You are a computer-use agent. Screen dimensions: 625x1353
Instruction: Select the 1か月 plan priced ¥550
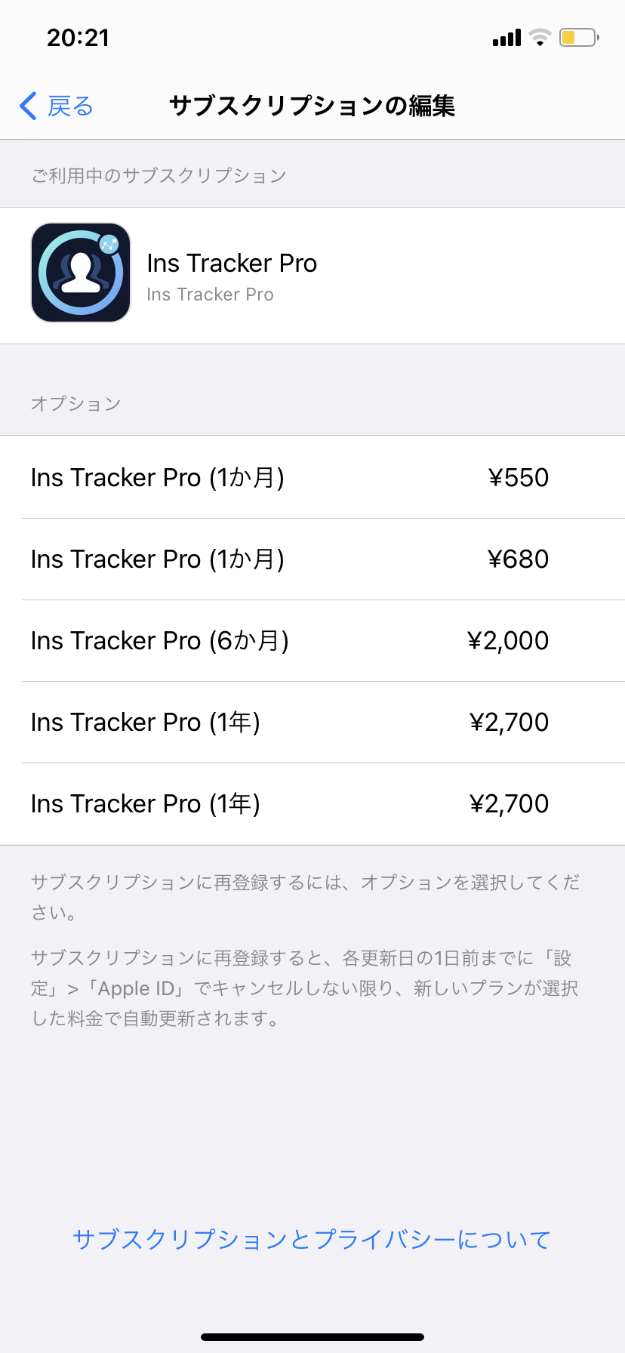pyautogui.click(x=312, y=477)
